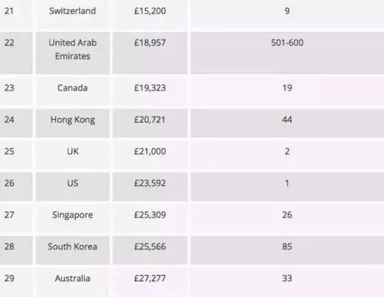
Task: Click the UK country cell
Action: coord(72,152)
